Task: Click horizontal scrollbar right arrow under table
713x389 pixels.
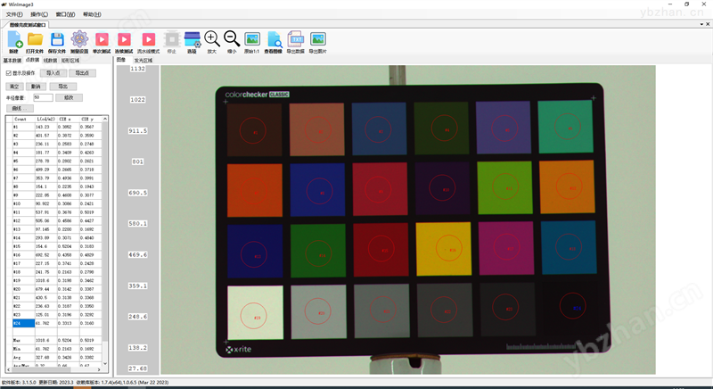Action: coord(99,370)
